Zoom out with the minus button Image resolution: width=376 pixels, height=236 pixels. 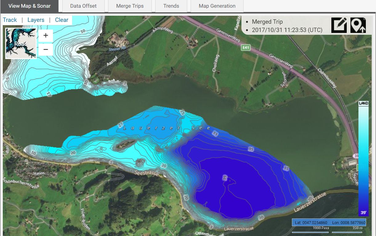(46, 49)
